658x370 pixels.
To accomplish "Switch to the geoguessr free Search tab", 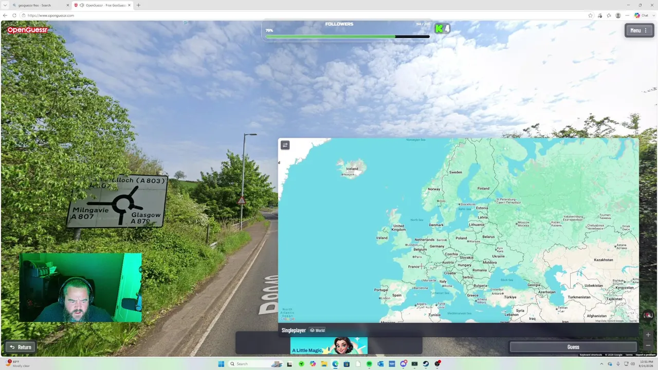I will [39, 5].
